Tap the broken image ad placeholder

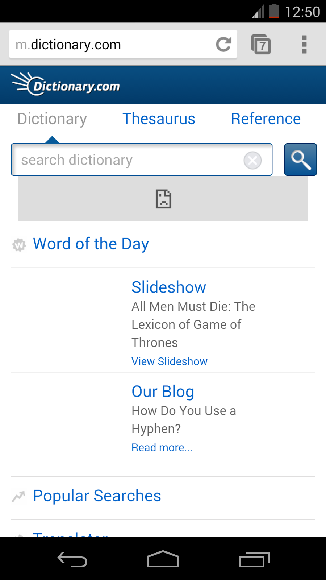tap(163, 199)
